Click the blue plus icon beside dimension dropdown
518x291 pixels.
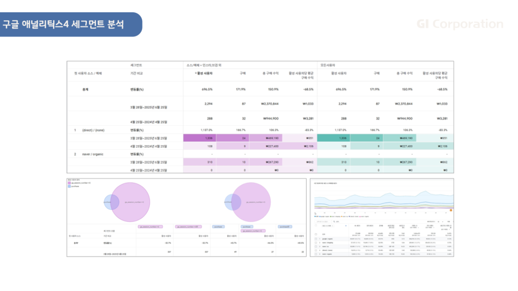[x=346, y=226]
